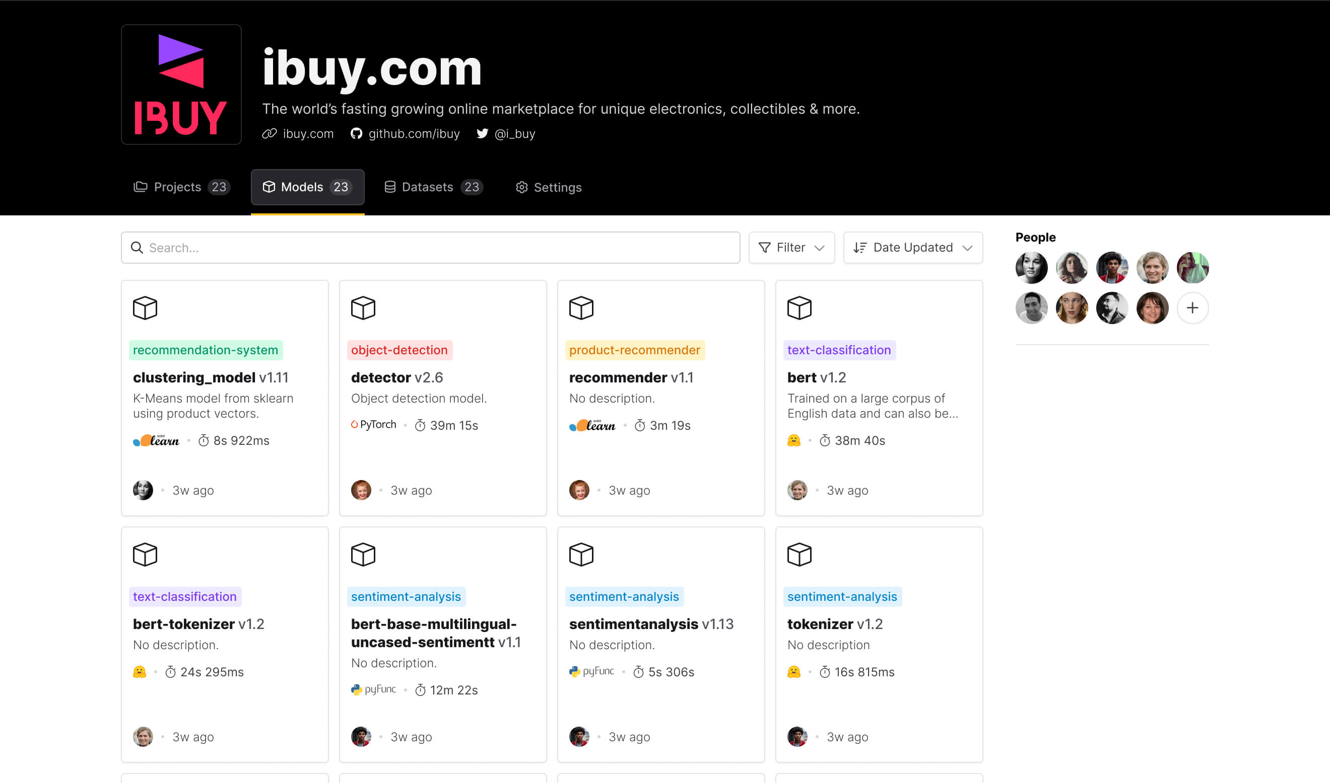Click author avatar on clustering_model card

143,490
